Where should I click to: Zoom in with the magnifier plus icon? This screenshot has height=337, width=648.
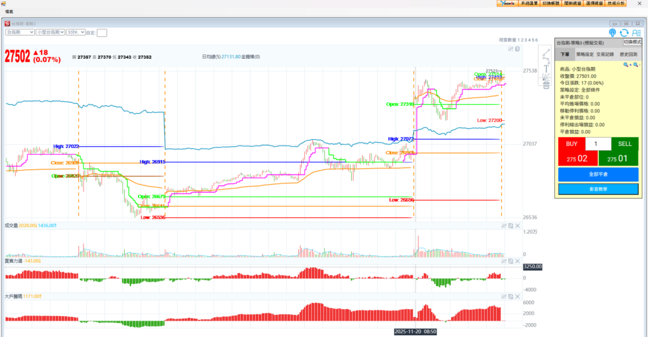(626, 64)
